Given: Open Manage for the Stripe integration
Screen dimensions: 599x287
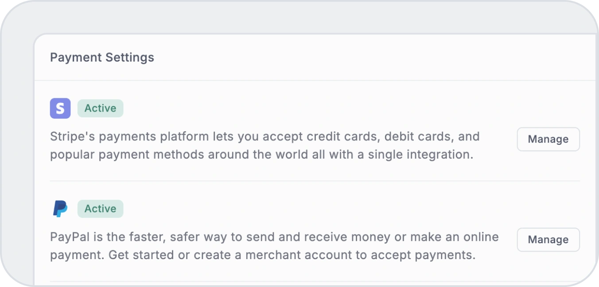Looking at the screenshot, I should 548,140.
